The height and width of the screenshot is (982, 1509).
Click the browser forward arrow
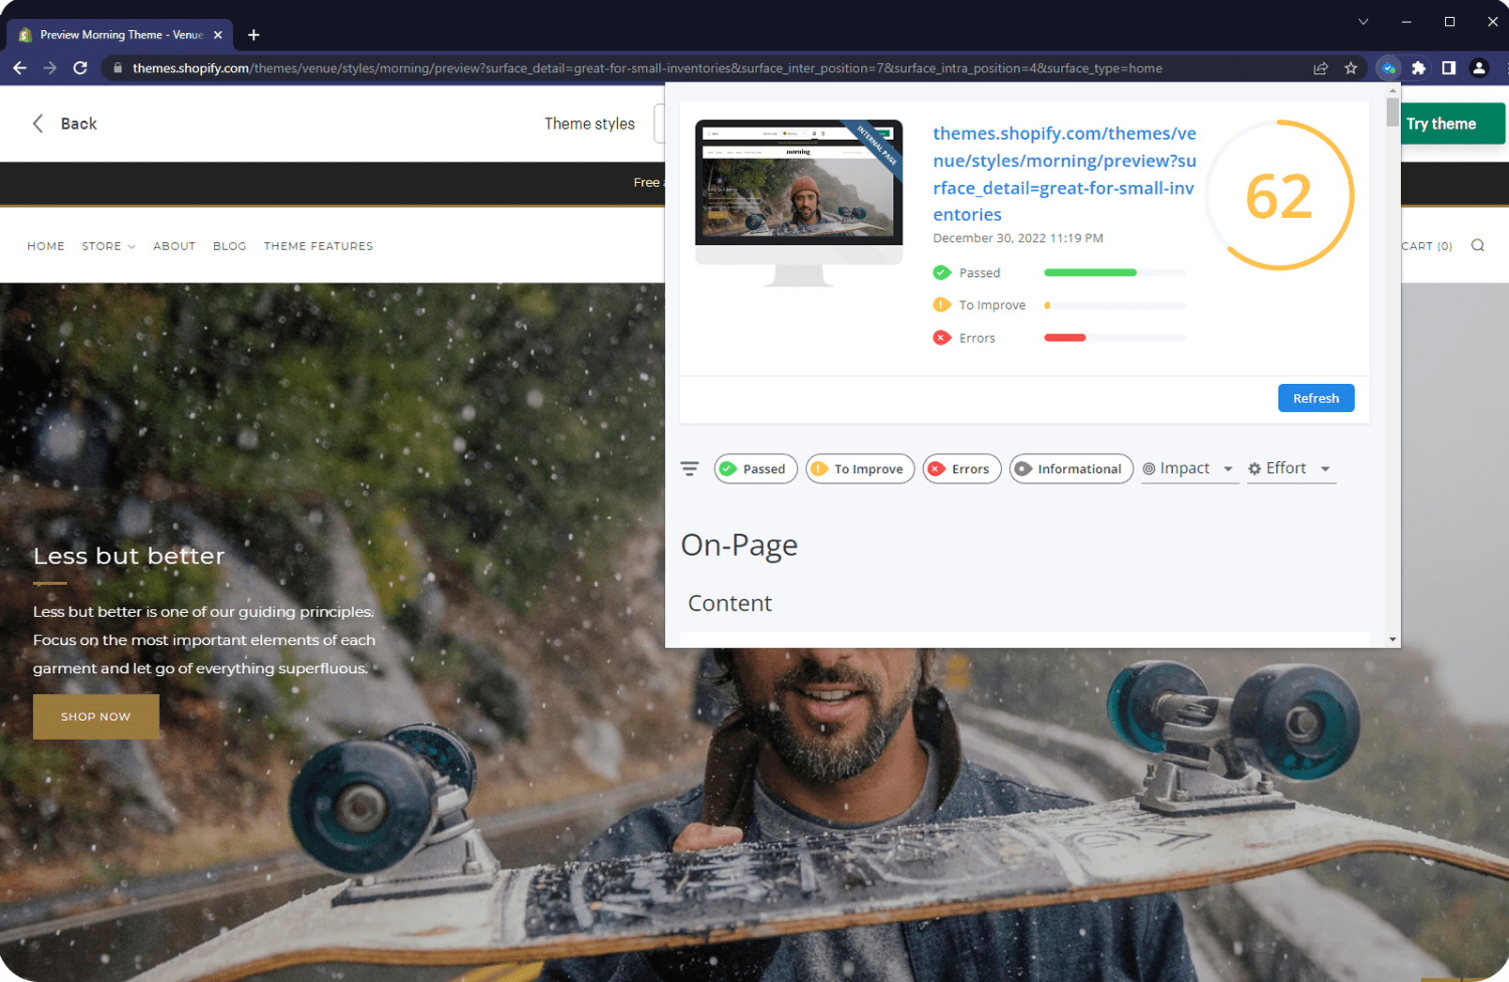[x=50, y=68]
